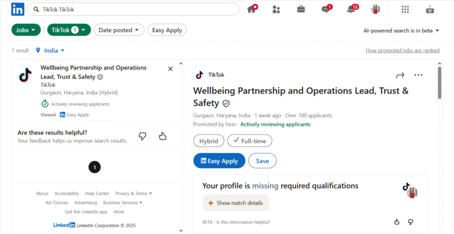Expand the TikTok company filter

click(69, 30)
